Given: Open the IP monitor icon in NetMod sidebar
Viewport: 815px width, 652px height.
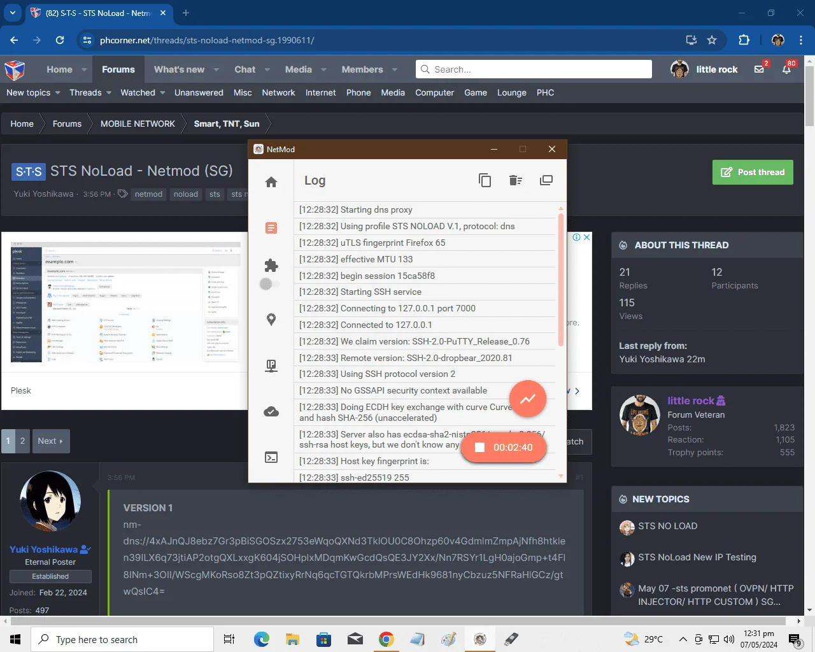Looking at the screenshot, I should click(x=271, y=365).
